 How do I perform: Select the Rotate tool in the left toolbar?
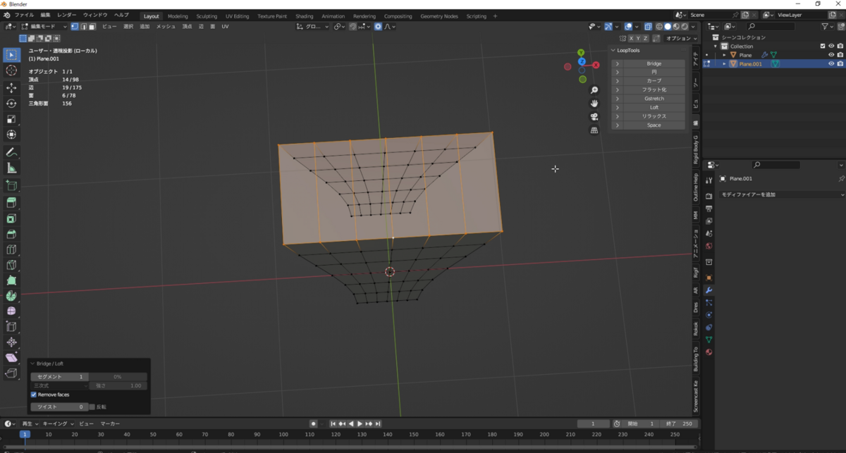(x=11, y=104)
